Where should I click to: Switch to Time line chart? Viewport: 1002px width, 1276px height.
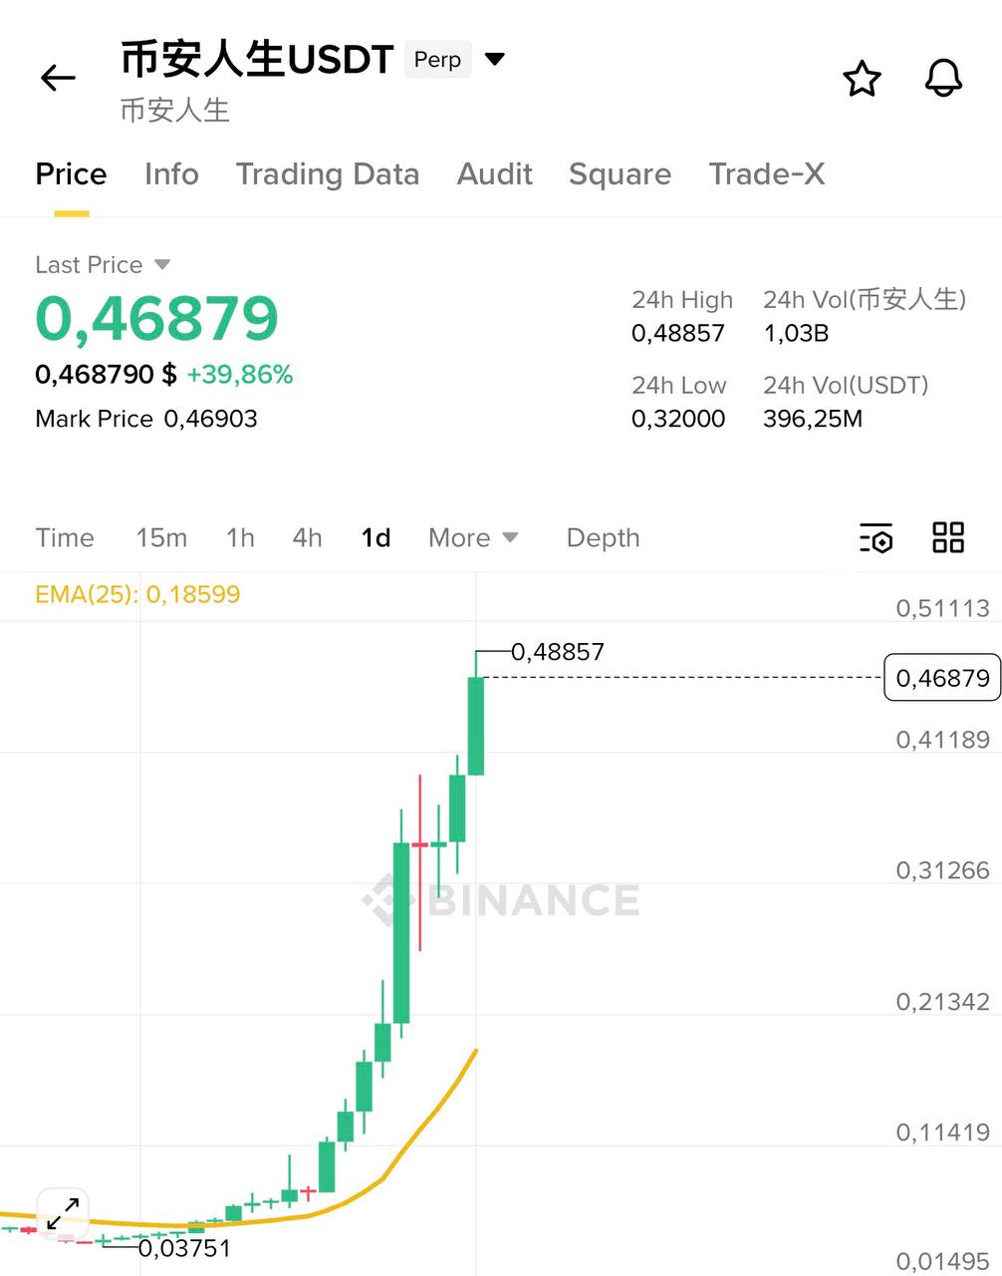(65, 538)
